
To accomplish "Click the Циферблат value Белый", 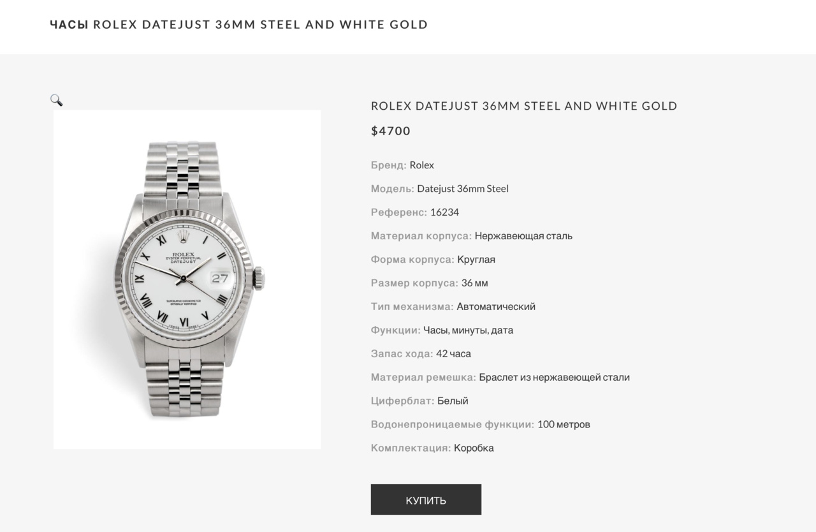I will (x=453, y=401).
